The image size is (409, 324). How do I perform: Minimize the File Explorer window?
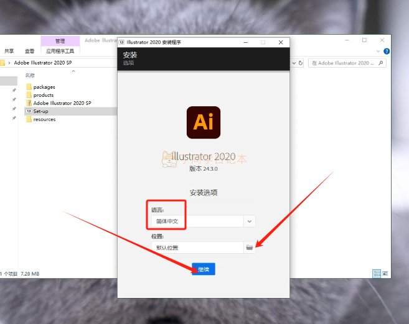pos(347,40)
